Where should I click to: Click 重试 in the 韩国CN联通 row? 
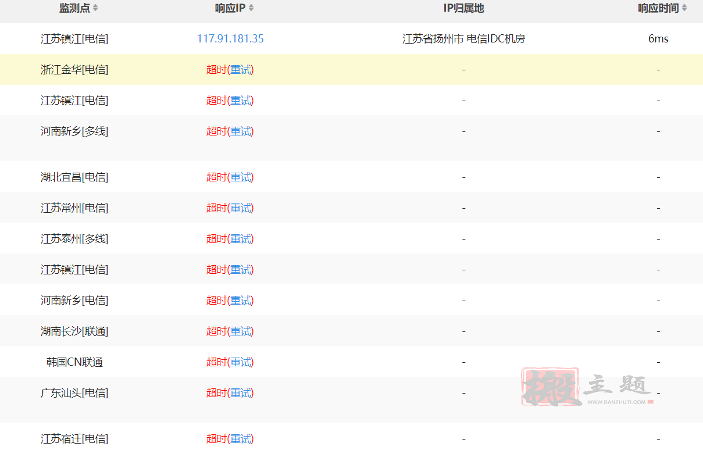pos(241,362)
